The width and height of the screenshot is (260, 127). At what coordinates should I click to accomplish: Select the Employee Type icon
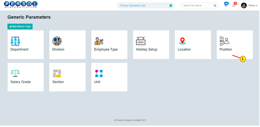coord(99,41)
